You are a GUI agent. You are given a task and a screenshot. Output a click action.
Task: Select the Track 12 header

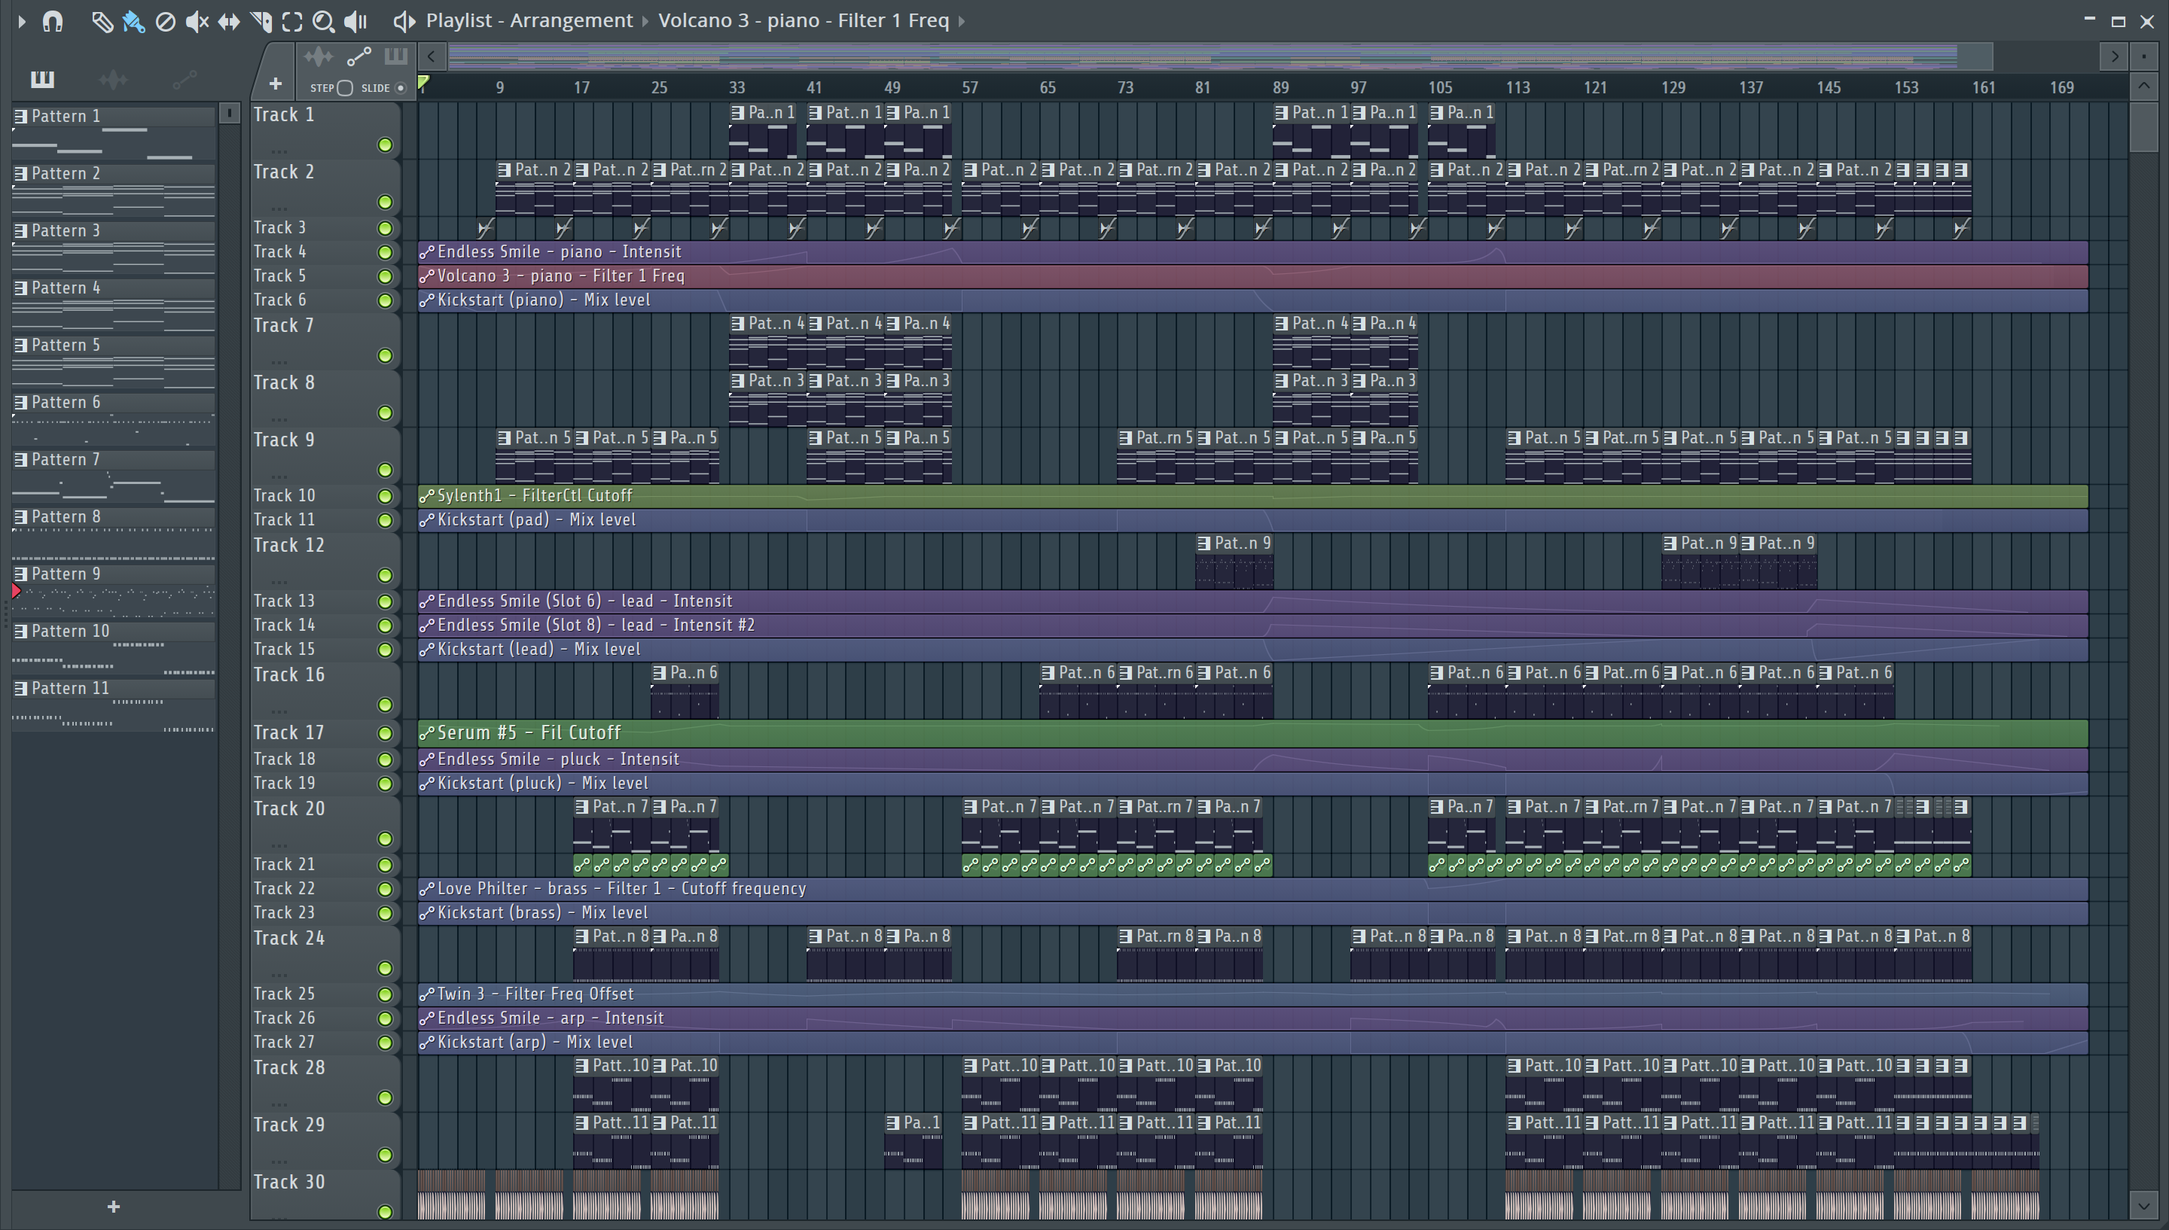325,561
